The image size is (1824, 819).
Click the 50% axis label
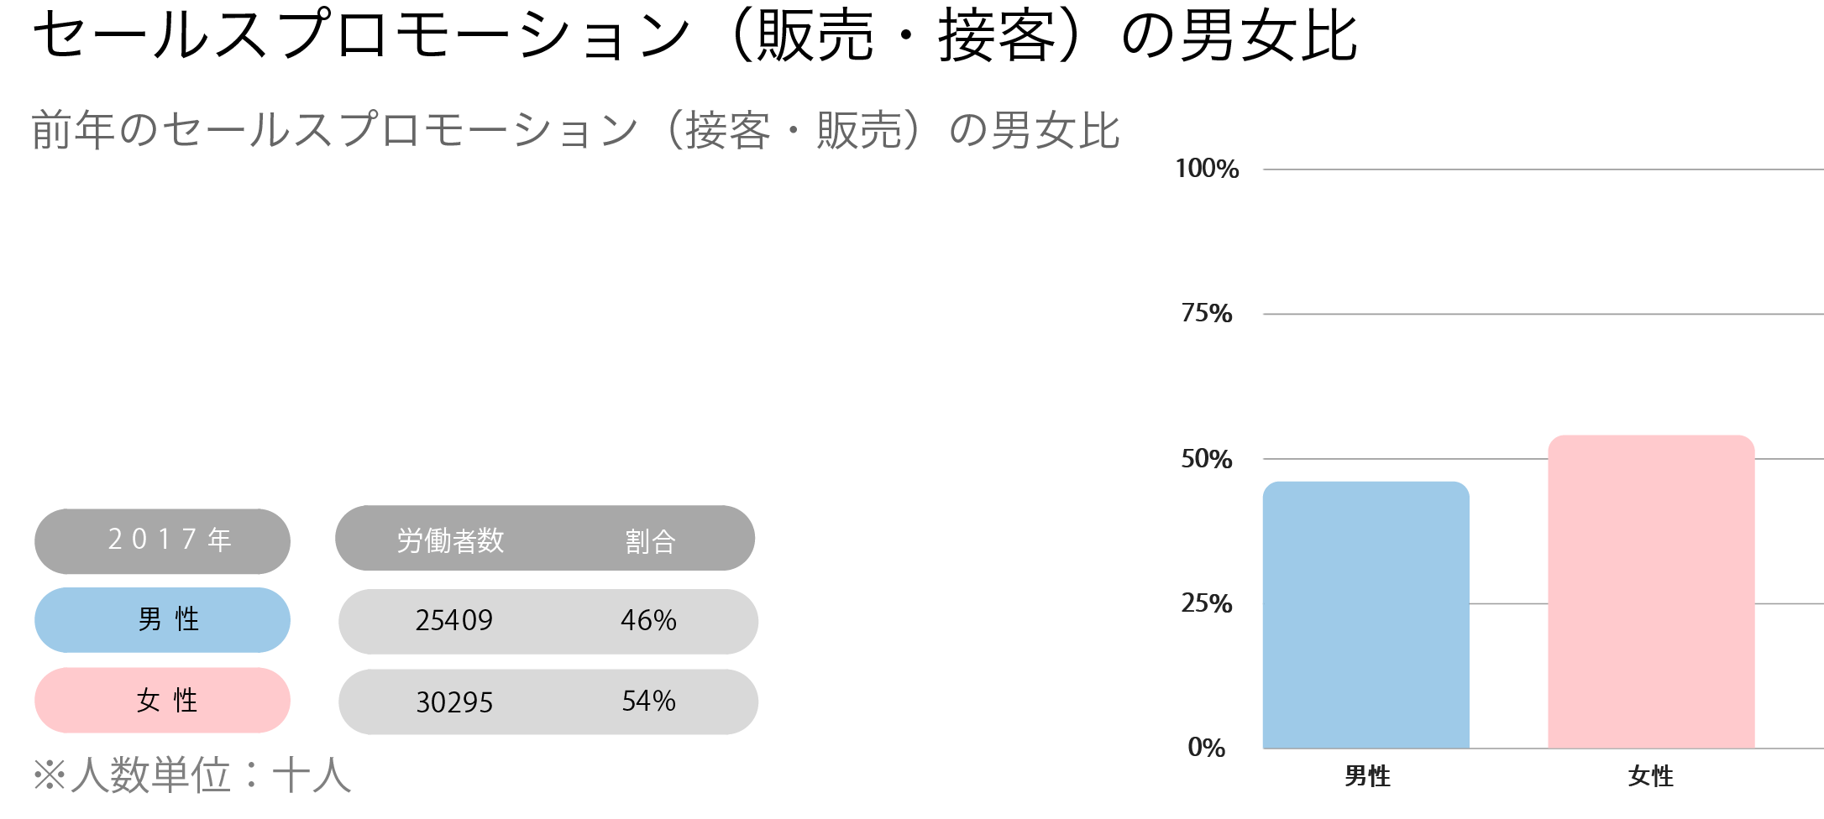(x=1207, y=459)
